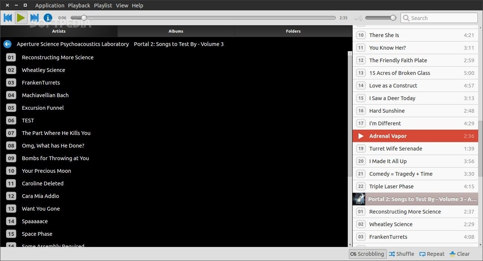The height and width of the screenshot is (261, 483).
Task: Choose There She Is in the playlist
Action: [415, 35]
